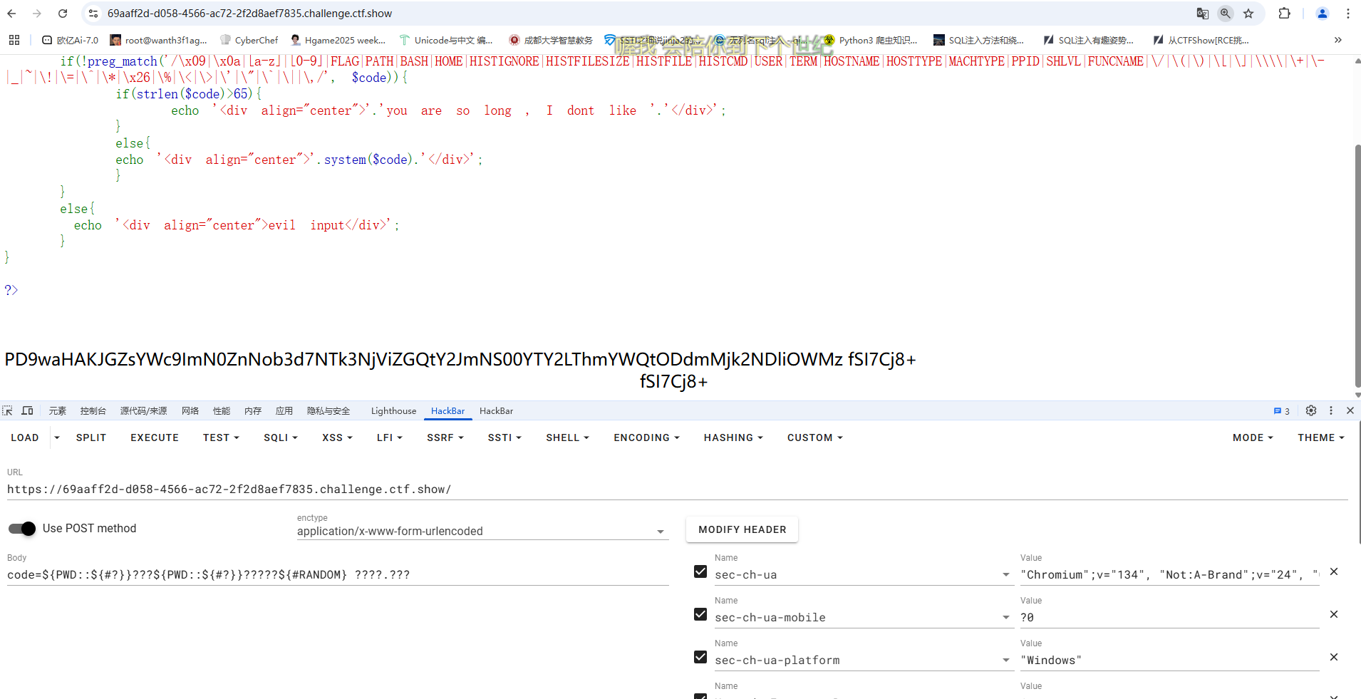This screenshot has height=699, width=1361.
Task: Disable the Use POST method switch
Action: 22,528
